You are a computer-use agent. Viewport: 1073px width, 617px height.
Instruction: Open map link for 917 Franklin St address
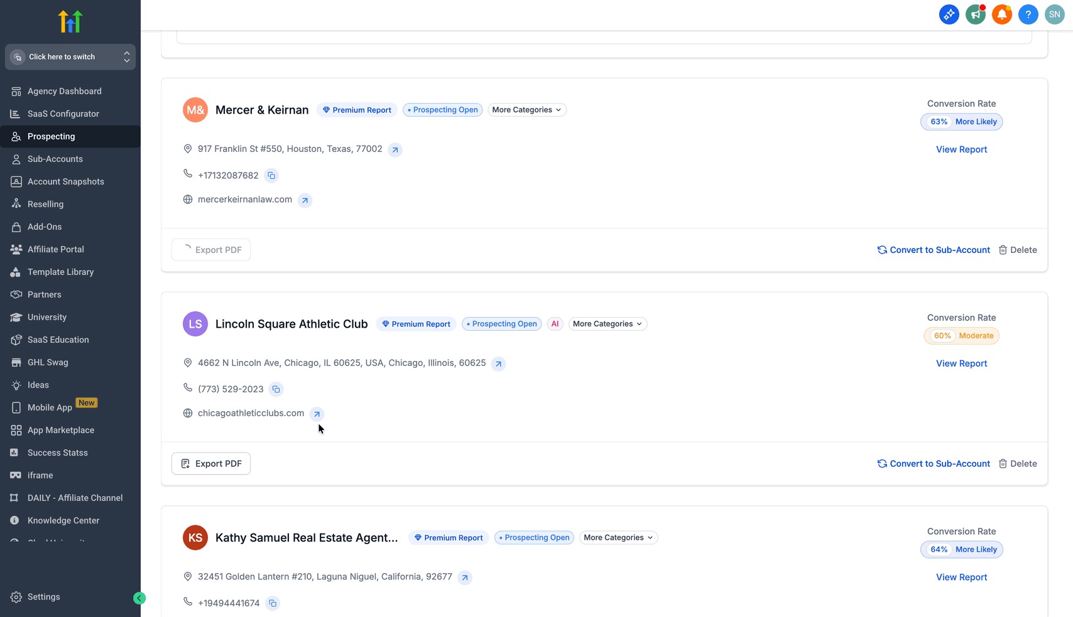tap(395, 149)
